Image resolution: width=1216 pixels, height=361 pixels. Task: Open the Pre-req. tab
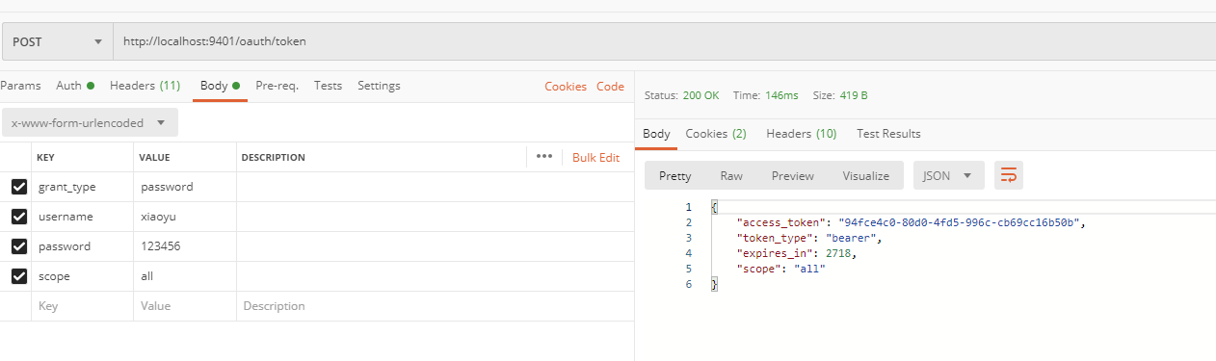277,86
